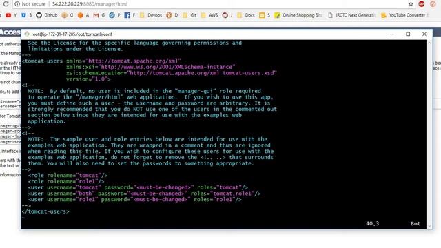This screenshot has width=441, height=248.
Task: Open the bookmark labeled D with orange icon
Action: click(172, 15)
